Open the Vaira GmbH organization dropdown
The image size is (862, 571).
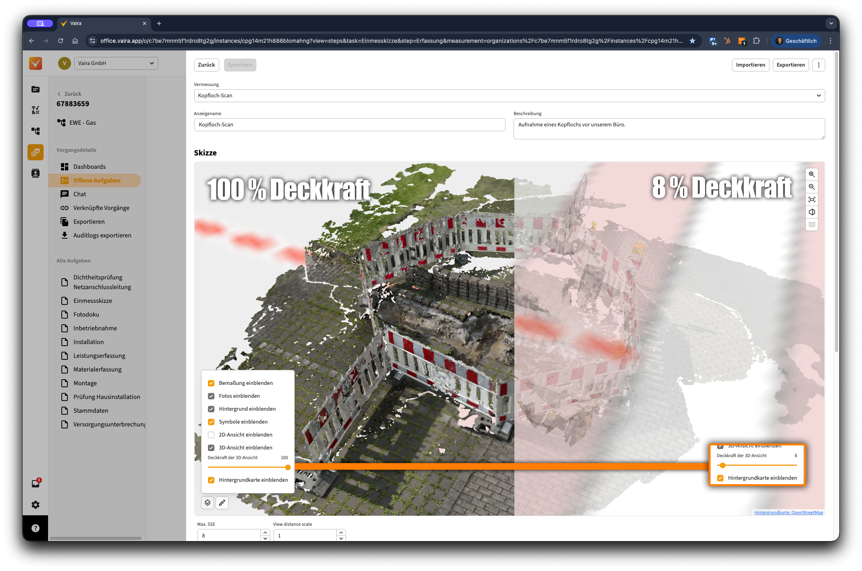click(116, 63)
